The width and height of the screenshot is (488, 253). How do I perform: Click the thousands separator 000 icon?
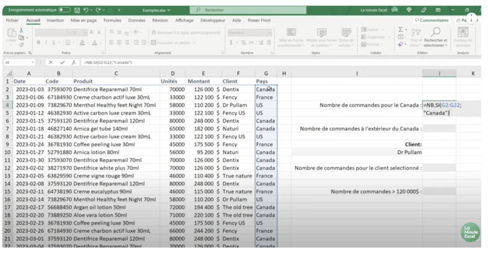pos(252,42)
